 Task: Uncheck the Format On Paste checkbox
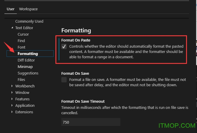point(64,47)
